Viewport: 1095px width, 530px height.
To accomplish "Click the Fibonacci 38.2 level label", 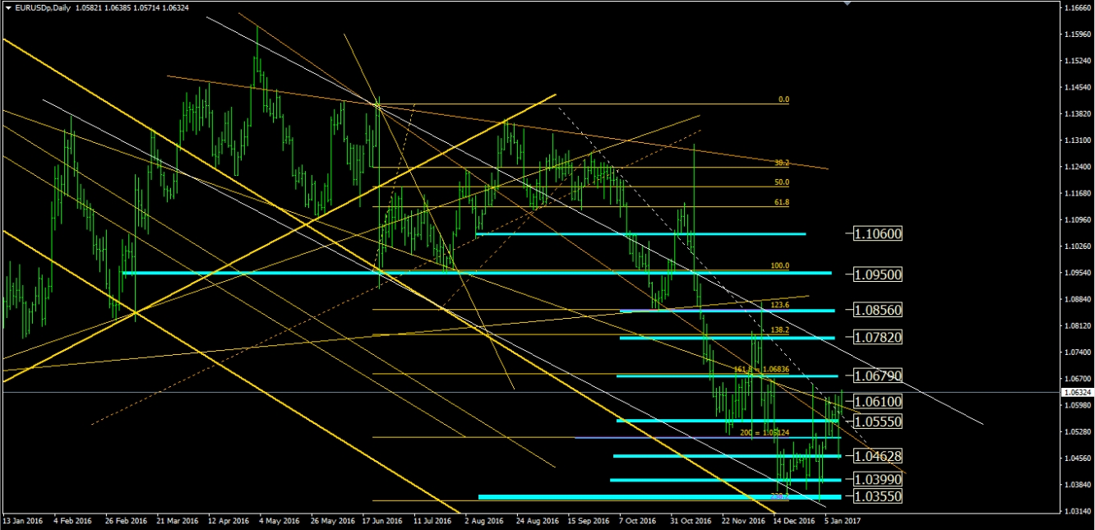I will [x=782, y=163].
